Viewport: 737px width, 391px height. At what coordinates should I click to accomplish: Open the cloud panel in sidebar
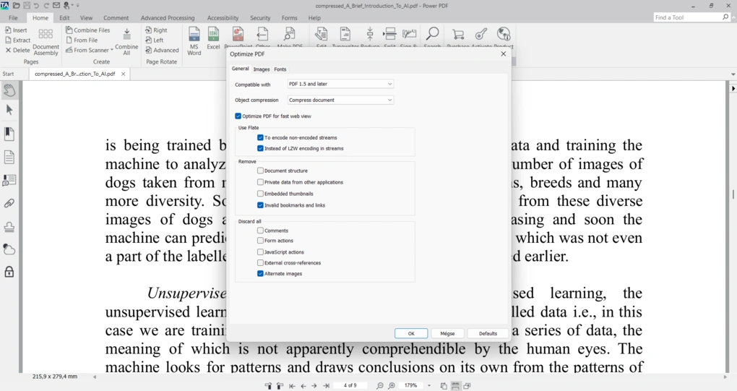click(x=9, y=249)
